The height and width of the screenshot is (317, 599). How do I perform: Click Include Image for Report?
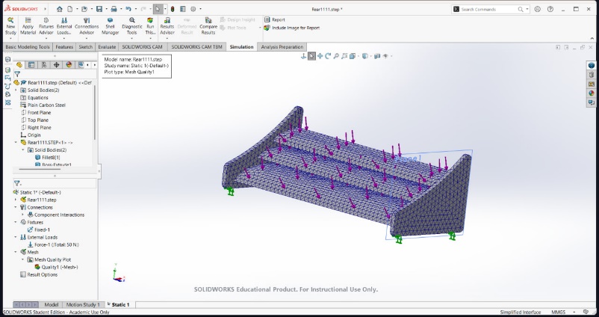coord(292,28)
